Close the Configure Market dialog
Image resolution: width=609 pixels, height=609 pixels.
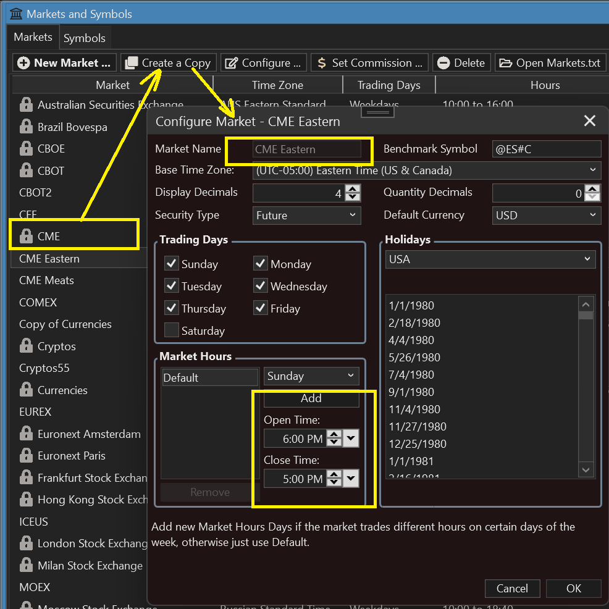589,121
